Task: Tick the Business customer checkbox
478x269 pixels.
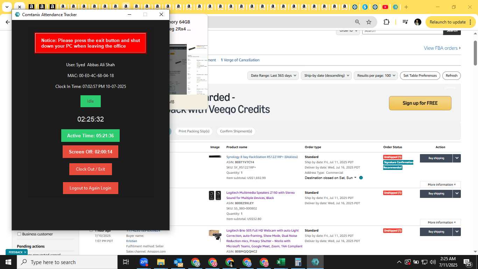Action: click(x=19, y=234)
